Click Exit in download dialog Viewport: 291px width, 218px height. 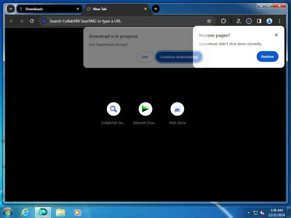[x=145, y=57]
